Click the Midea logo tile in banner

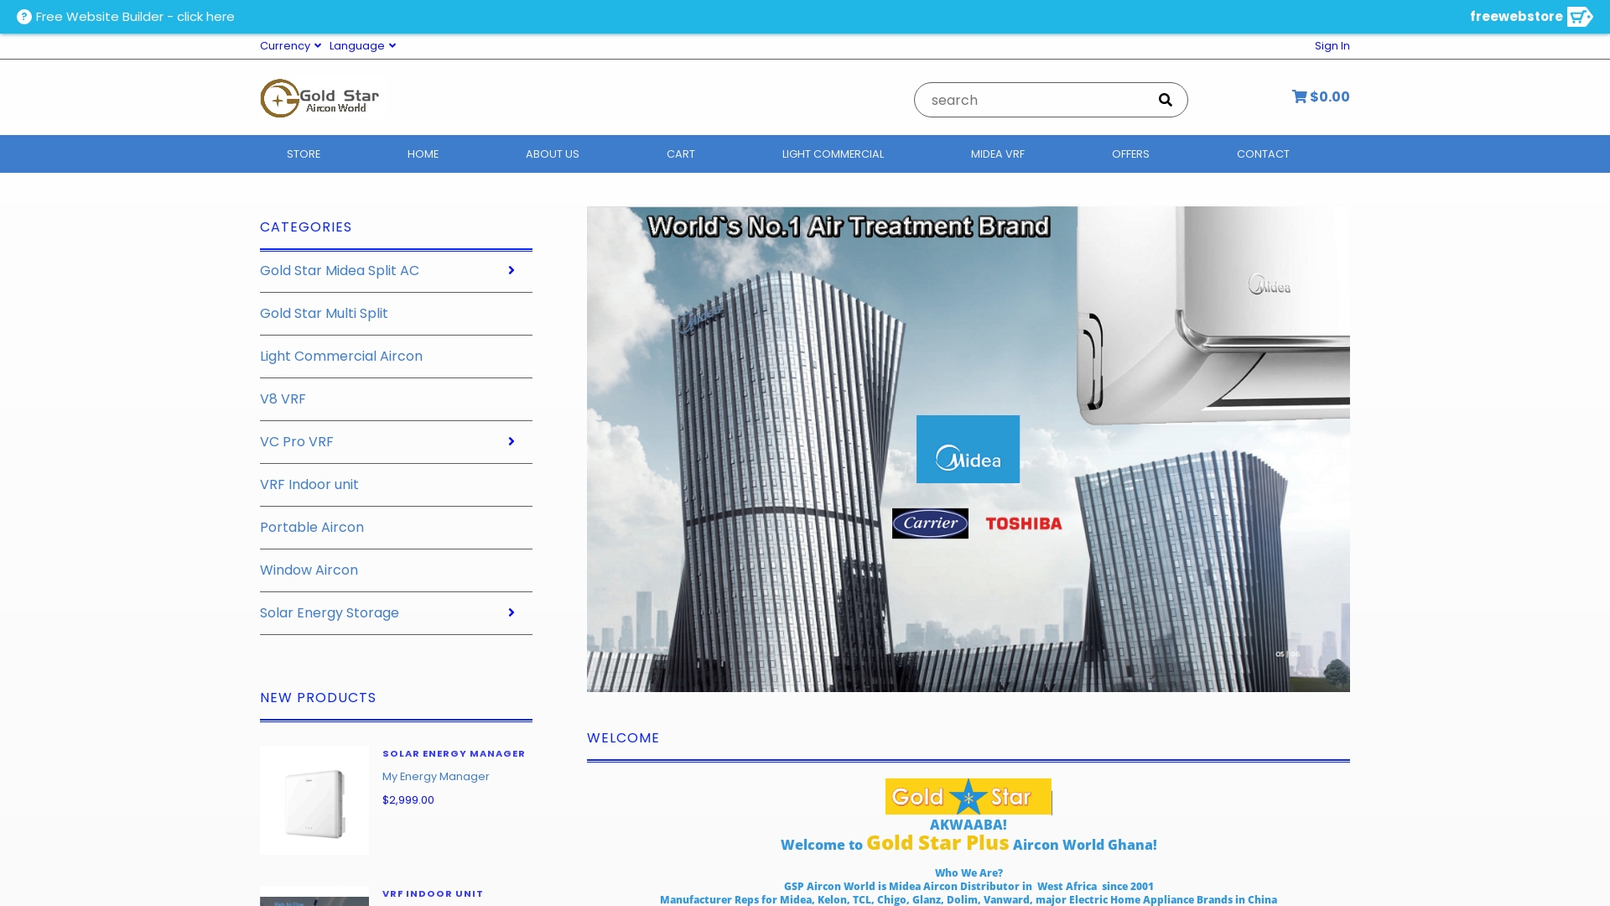click(x=968, y=449)
